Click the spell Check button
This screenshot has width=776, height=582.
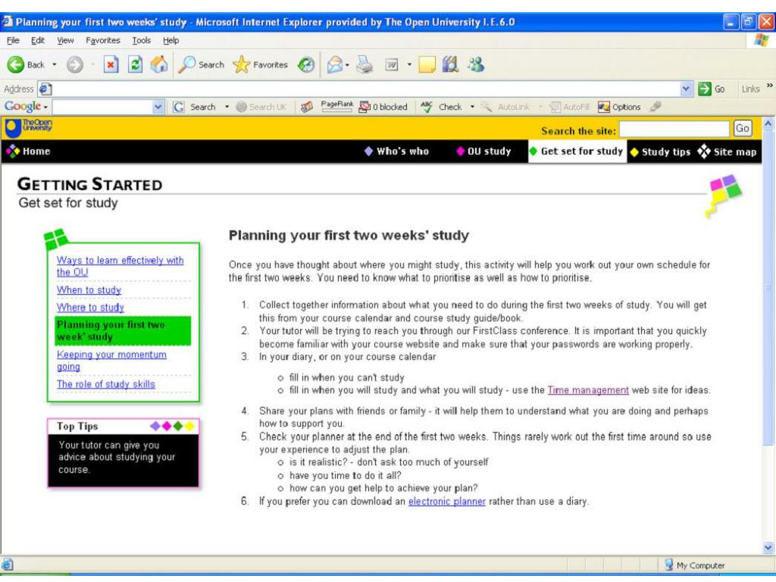click(x=441, y=107)
